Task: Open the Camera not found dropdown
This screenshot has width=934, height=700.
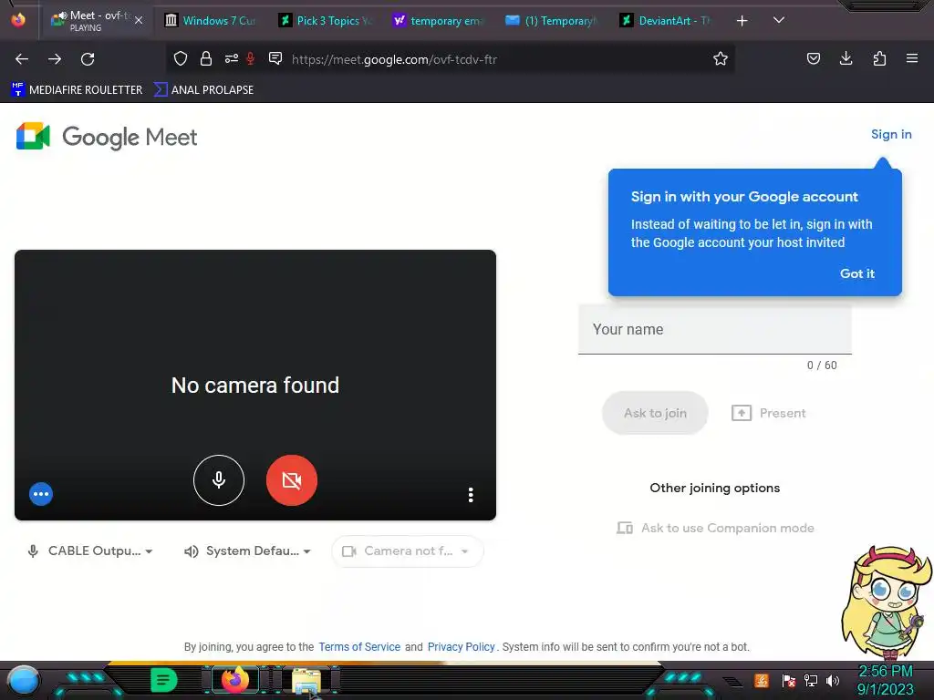Action: pyautogui.click(x=408, y=551)
